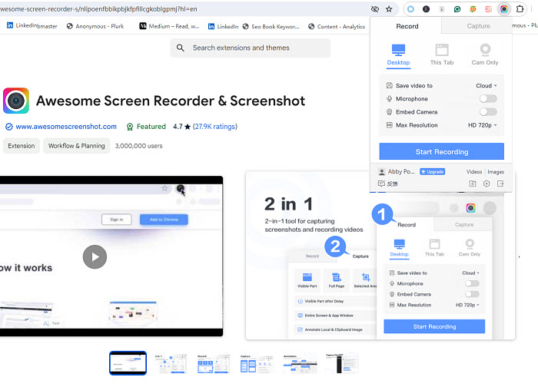Open the light blue ring extension icon
Image resolution: width=538 pixels, height=387 pixels.
point(410,9)
